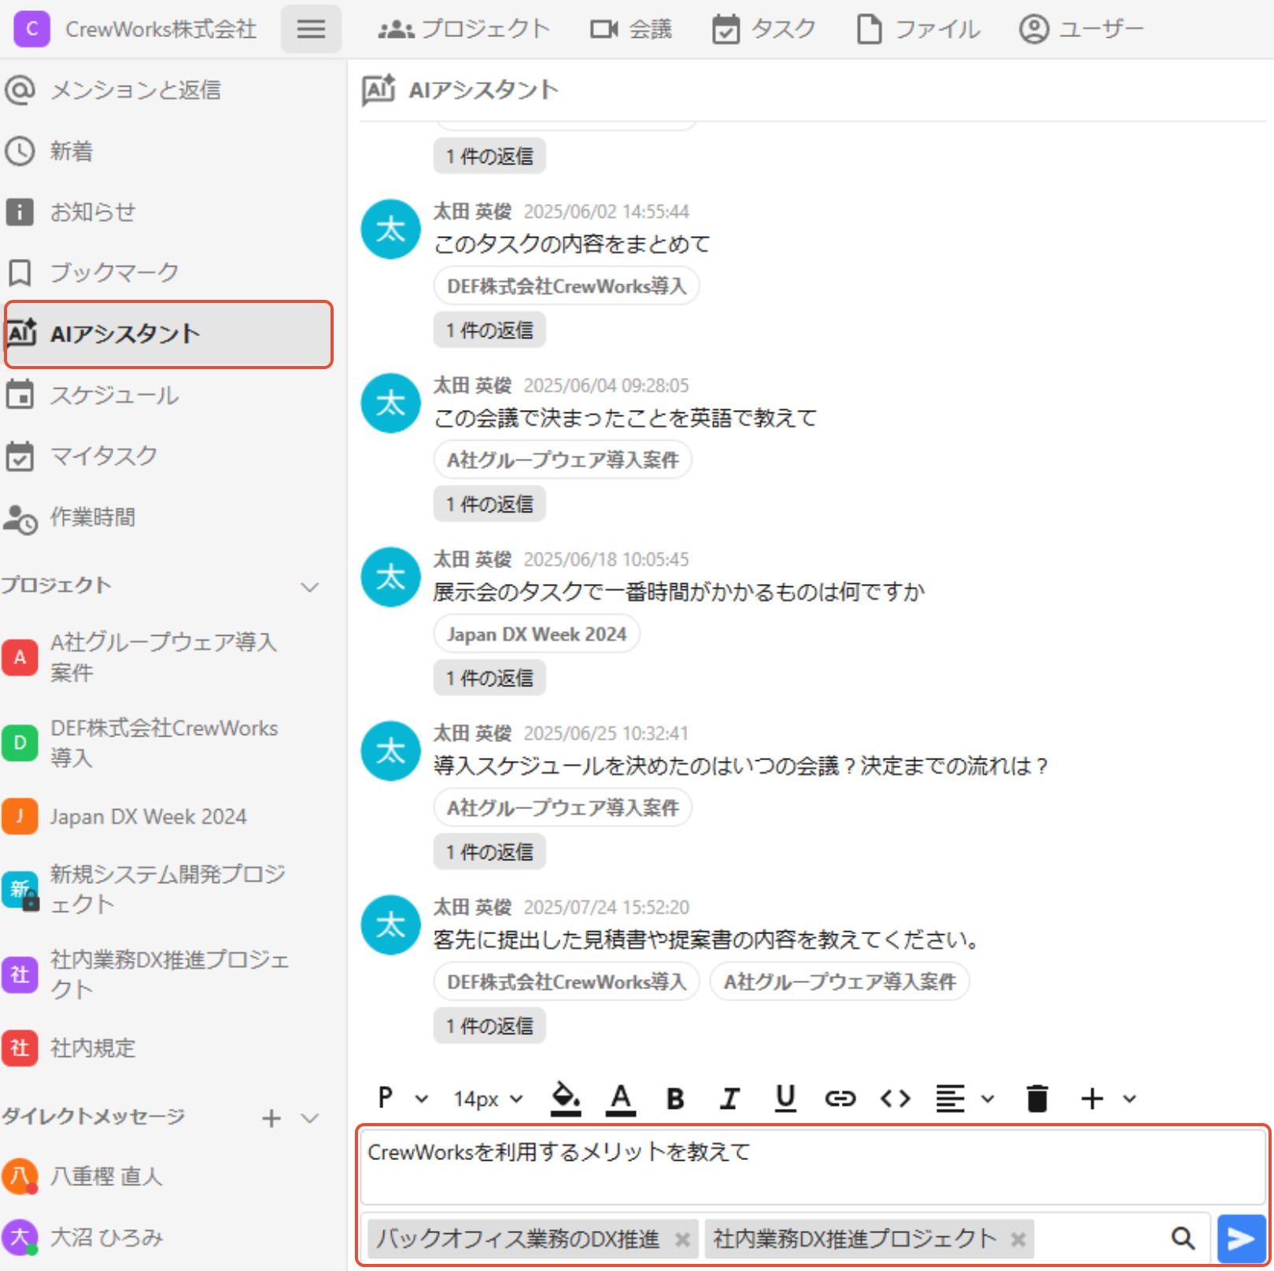The image size is (1274, 1271).
Task: Remove 社内業務DX推進プロジェクト tag
Action: click(x=1018, y=1239)
